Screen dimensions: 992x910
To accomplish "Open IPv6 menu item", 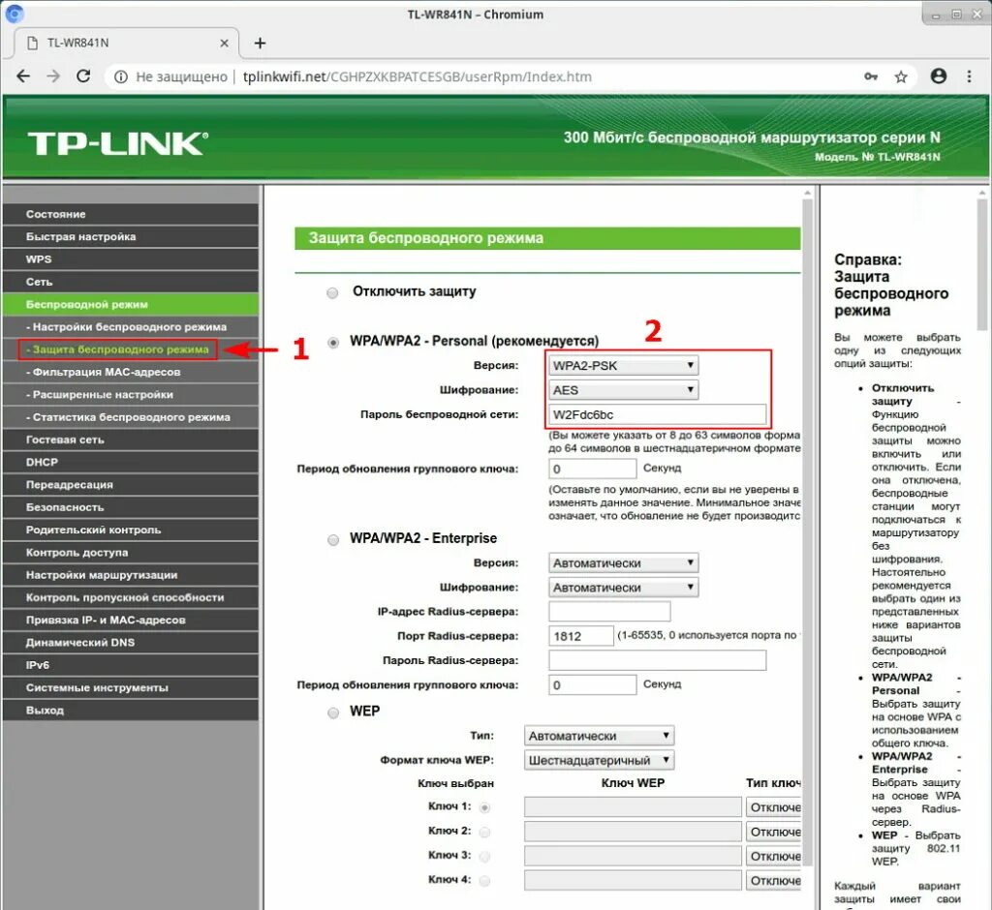I will pyautogui.click(x=131, y=665).
